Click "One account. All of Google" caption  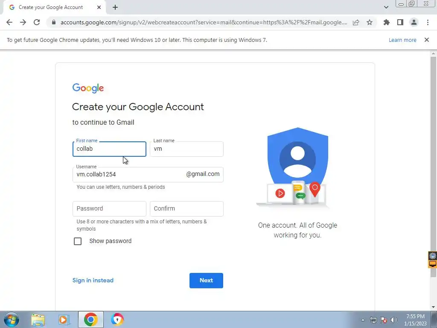pos(297,225)
